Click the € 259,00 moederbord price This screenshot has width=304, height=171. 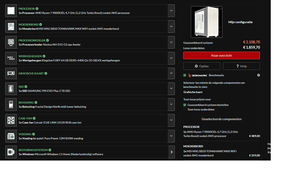(x=254, y=155)
